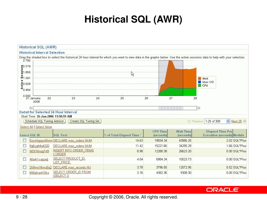Click the Historical Interval Selection heading

point(42,53)
